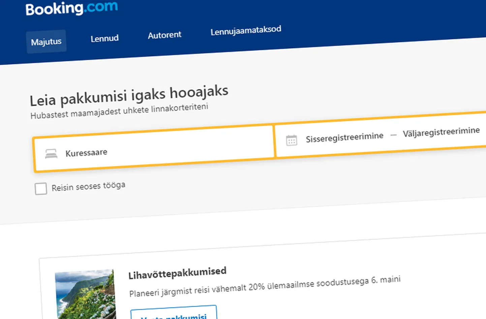Click the Hubastest maamajadest uhkete linnakorteriteni subtitle
The image size is (486, 319).
click(x=119, y=111)
